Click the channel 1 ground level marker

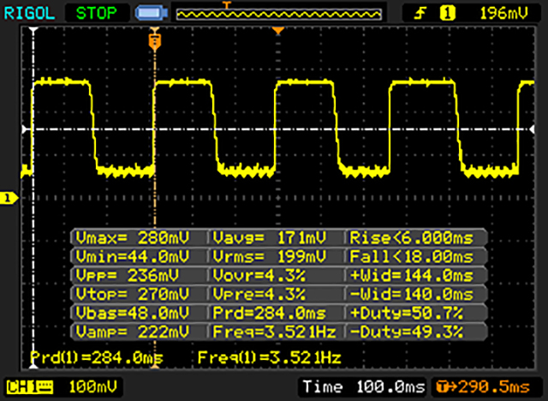click(x=9, y=198)
